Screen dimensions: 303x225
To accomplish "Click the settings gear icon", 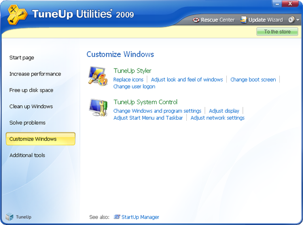I will [x=291, y=20].
